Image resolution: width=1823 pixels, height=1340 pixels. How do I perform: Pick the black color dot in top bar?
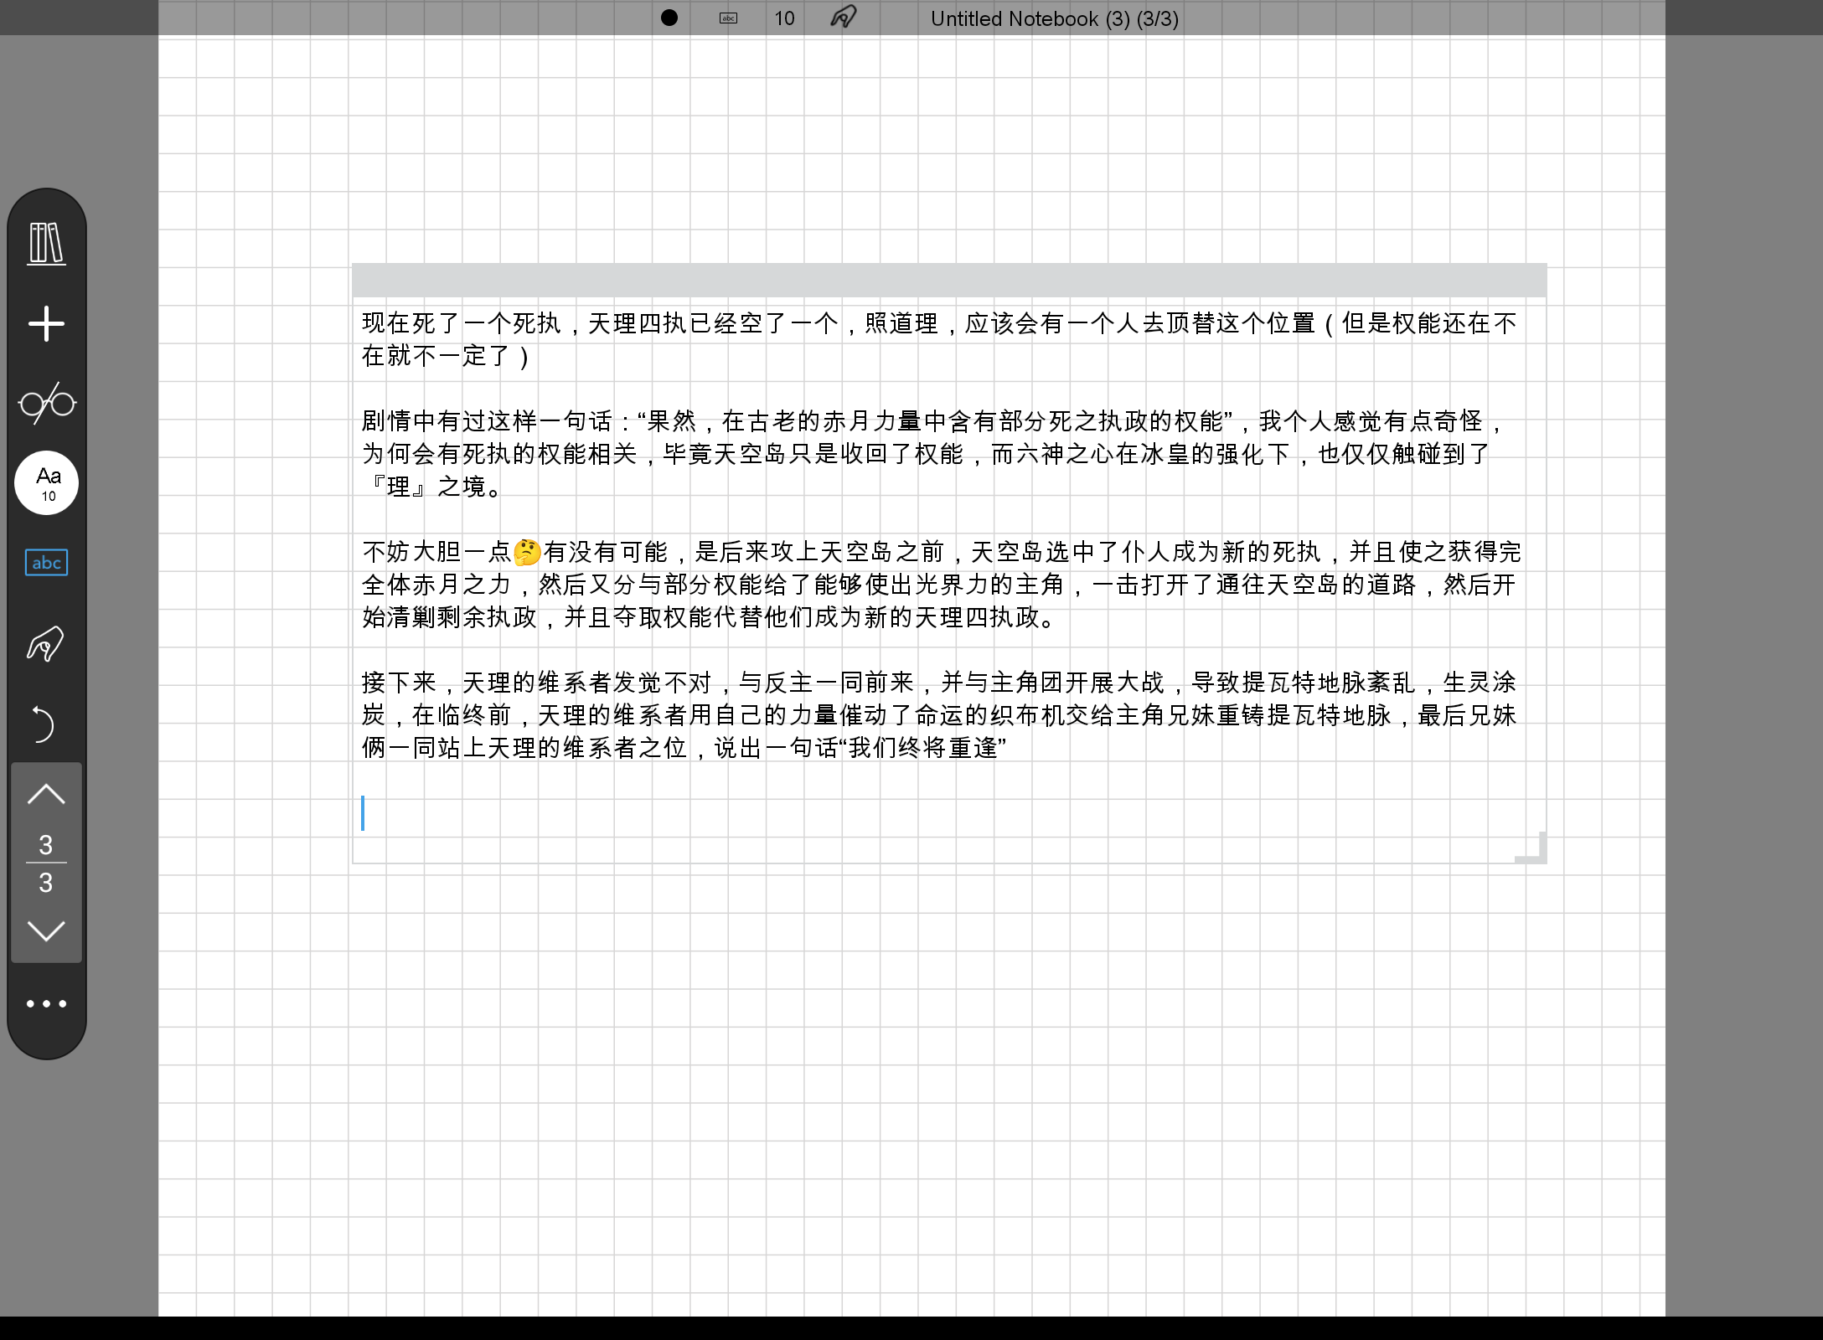tap(669, 18)
